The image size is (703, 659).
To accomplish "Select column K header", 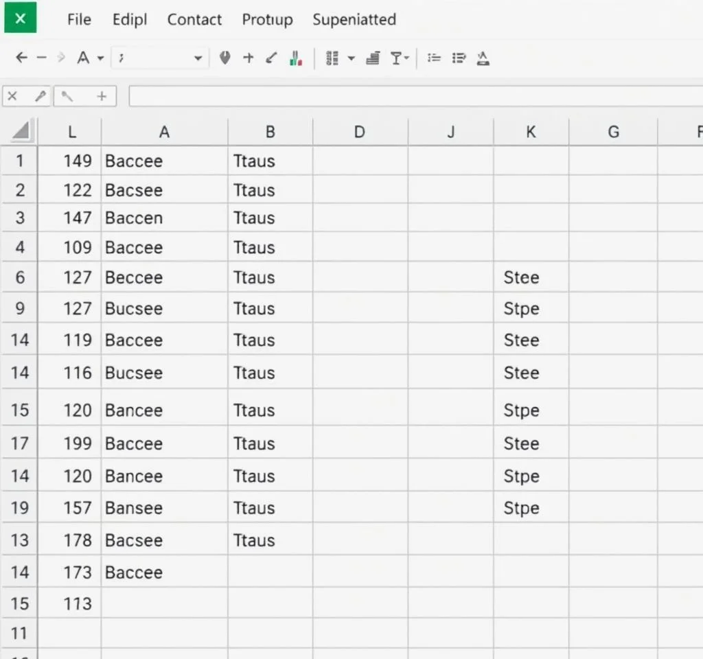I will point(531,132).
